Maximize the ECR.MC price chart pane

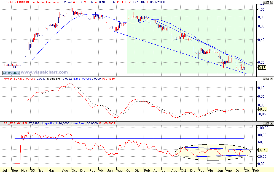pyautogui.click(x=268, y=2)
